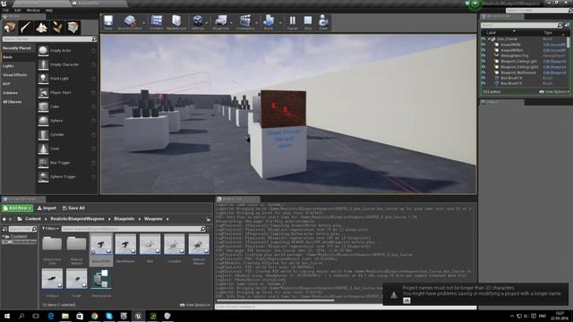Click RealisticBlueprintWeapons in the breadcrumb path

pyautogui.click(x=78, y=219)
